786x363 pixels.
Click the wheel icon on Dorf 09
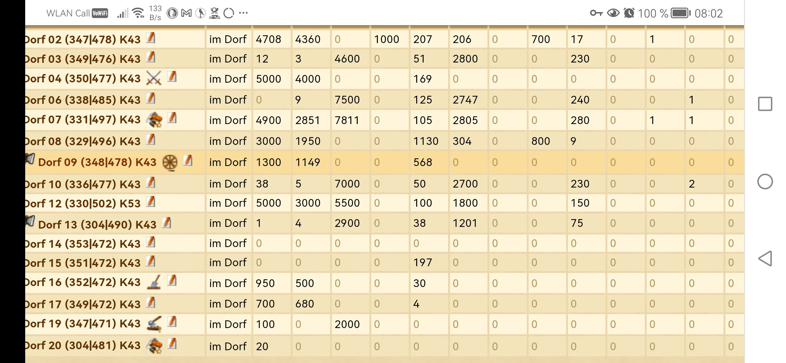click(170, 163)
